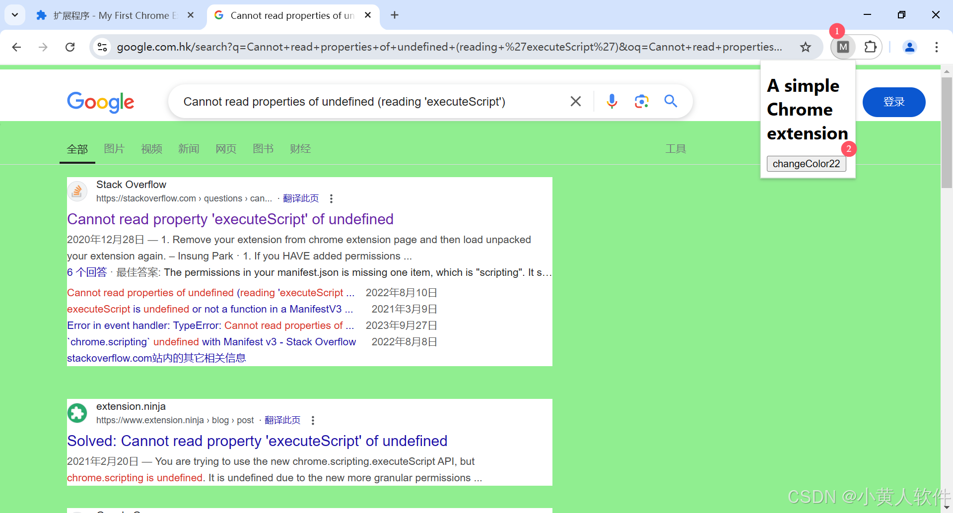953x513 pixels.
Task: Open the M extension icon in toolbar
Action: tap(843, 47)
